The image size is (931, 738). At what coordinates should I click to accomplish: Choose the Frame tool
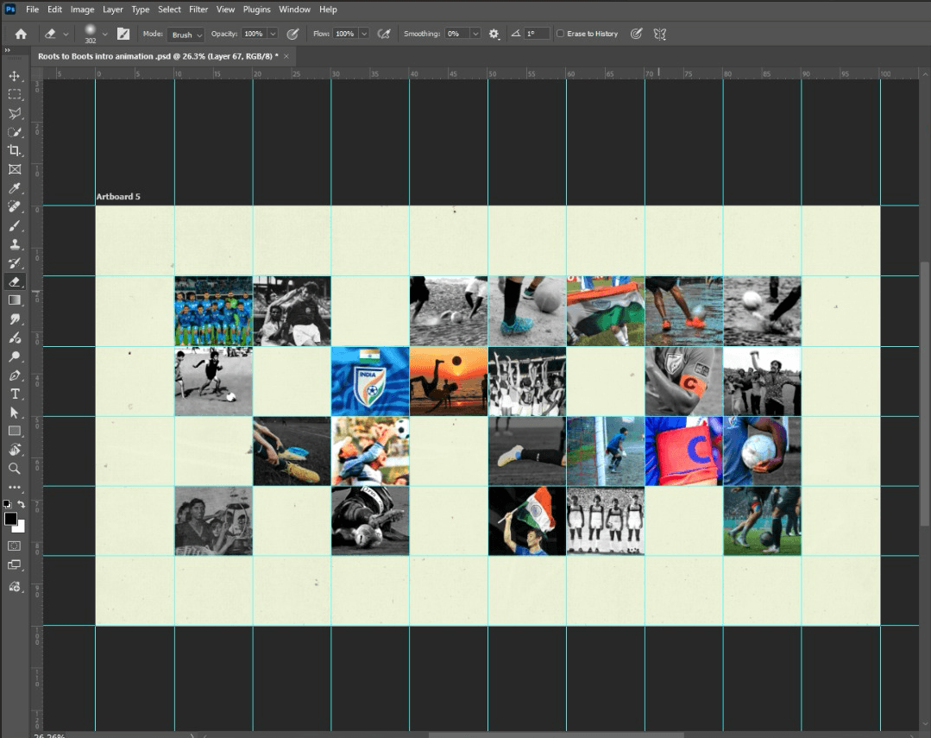point(15,169)
